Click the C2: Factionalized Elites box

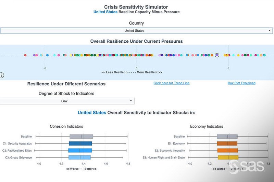[x=80, y=150]
